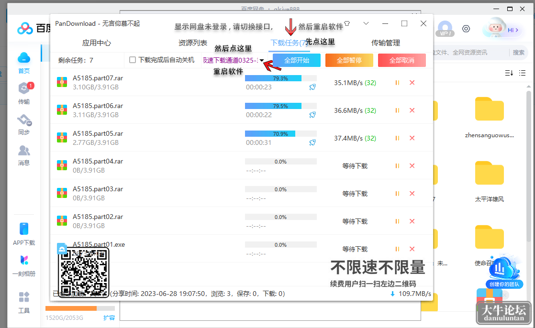Screen dimensions: 535x328
Task: Click part05.rar progress bar at 70.9%
Action: coord(281,134)
